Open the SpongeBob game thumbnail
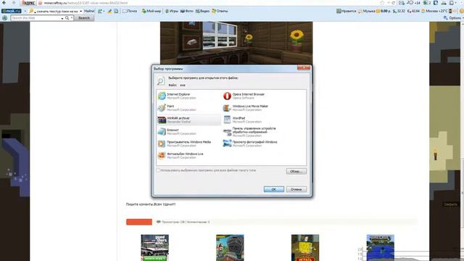This screenshot has width=464, height=261. coord(305,248)
